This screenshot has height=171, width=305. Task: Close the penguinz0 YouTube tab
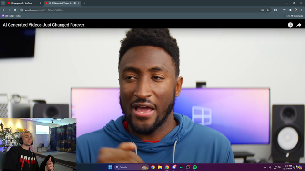(x=41, y=3)
